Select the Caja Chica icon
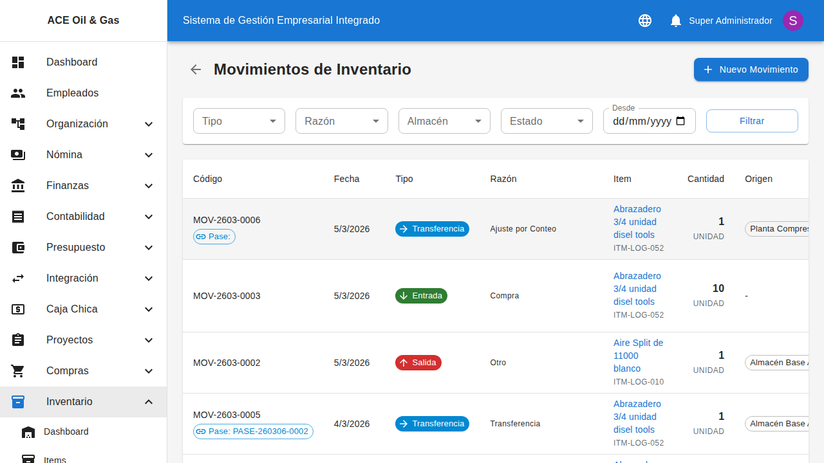This screenshot has width=824, height=463. point(18,309)
